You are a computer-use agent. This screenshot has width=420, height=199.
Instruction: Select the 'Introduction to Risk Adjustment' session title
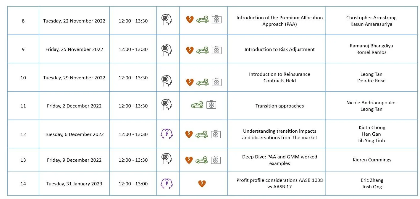280,49
